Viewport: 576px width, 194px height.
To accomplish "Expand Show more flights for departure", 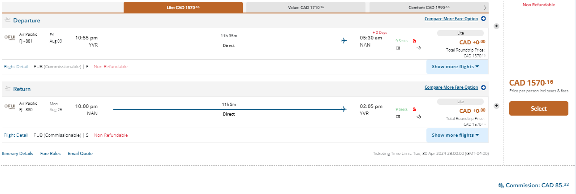I will coord(457,67).
